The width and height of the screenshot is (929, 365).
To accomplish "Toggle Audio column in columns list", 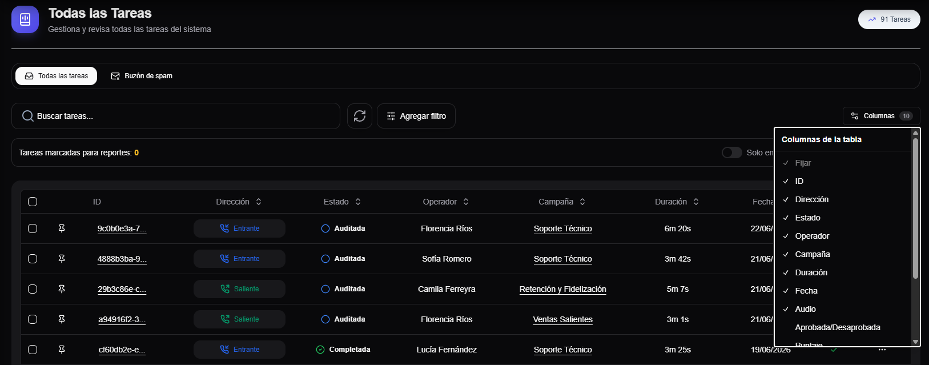I will pyautogui.click(x=843, y=309).
